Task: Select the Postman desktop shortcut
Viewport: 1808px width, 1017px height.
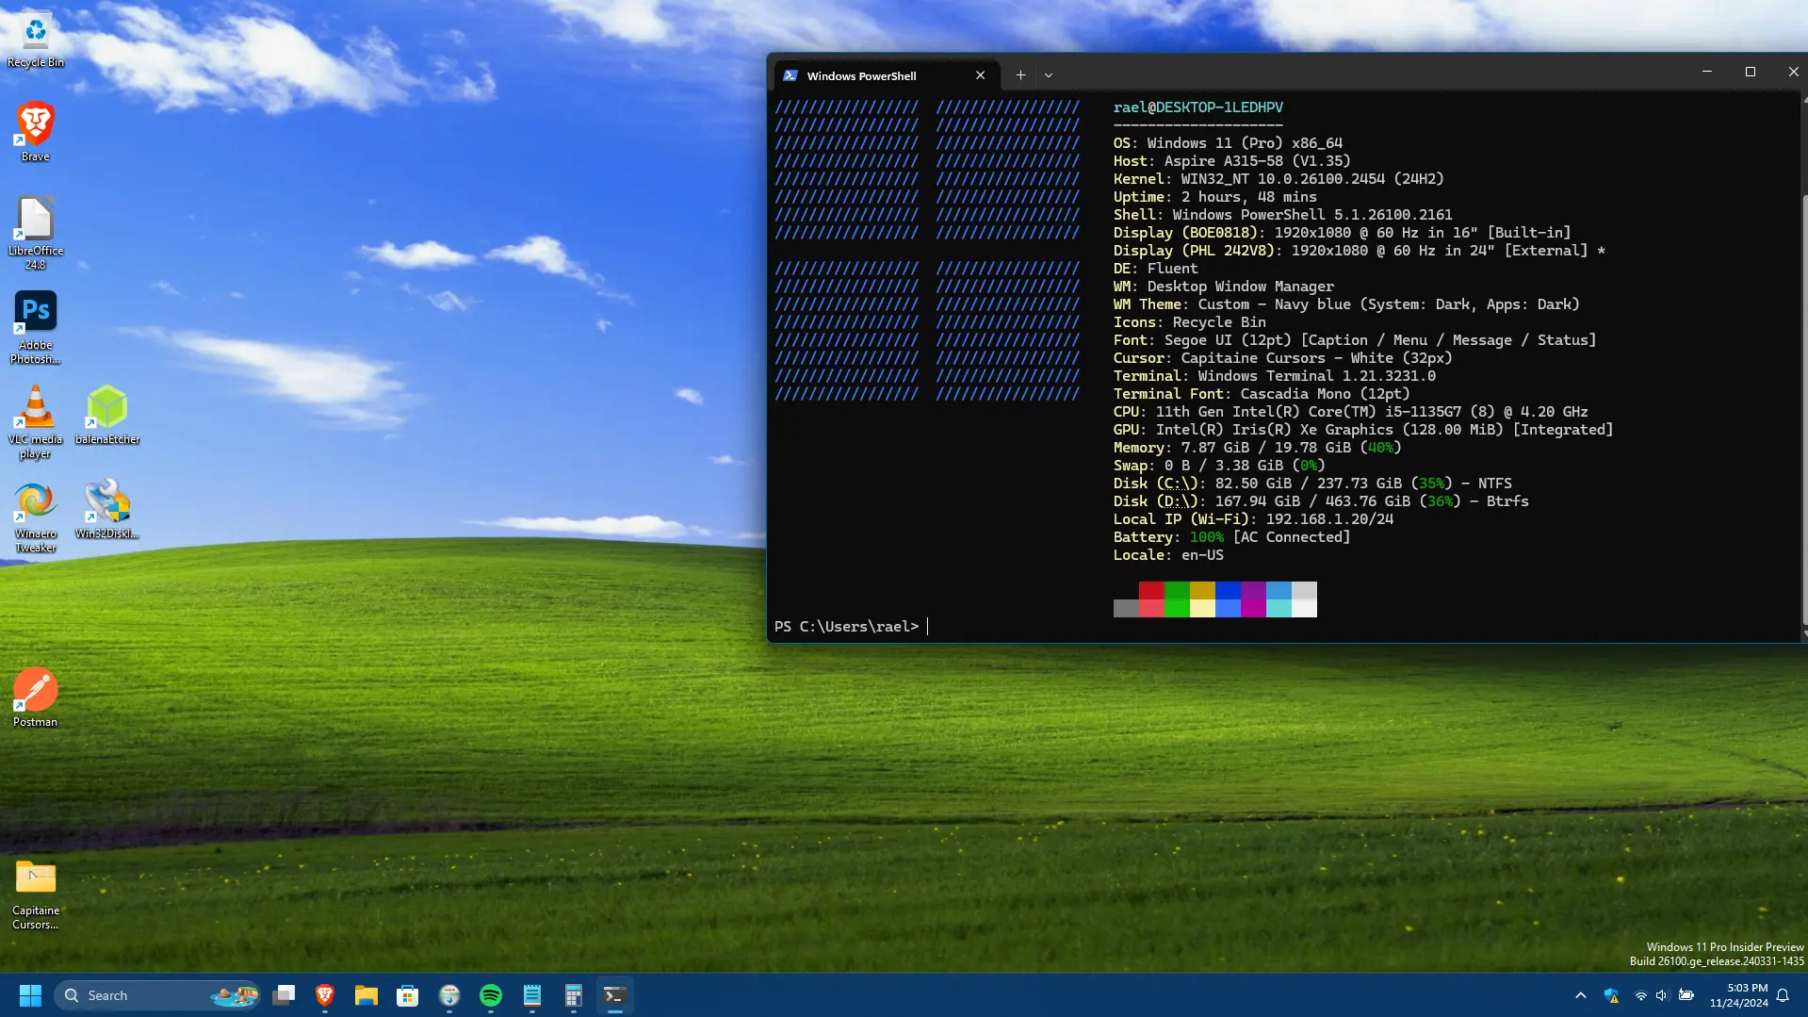Action: [x=36, y=697]
